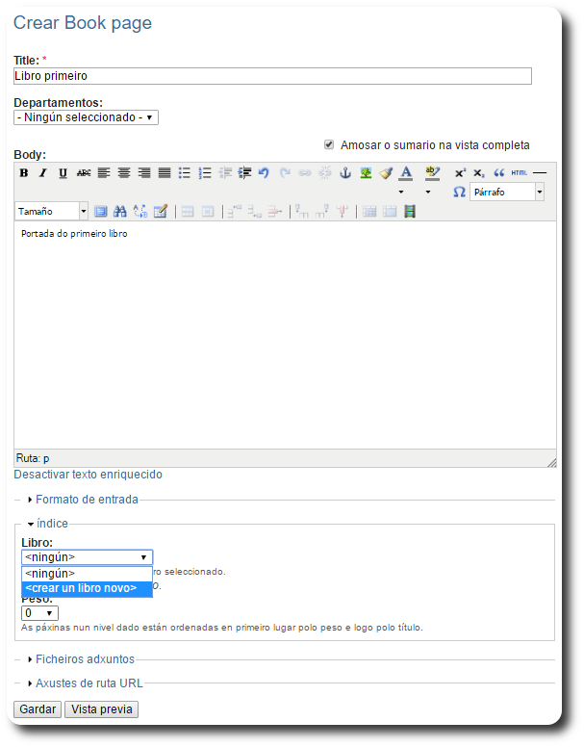Apply italic formatting in the toolbar
584x747 pixels.
(42, 173)
